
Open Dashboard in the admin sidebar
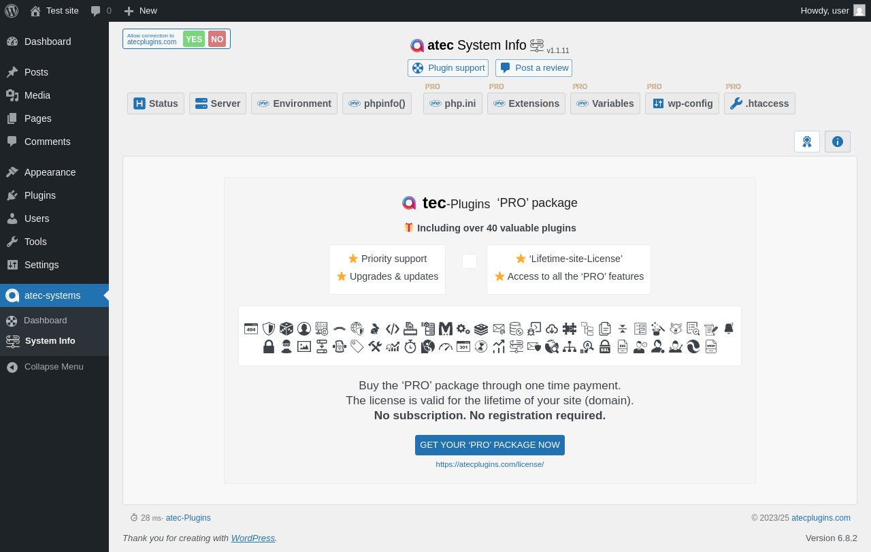[54, 42]
